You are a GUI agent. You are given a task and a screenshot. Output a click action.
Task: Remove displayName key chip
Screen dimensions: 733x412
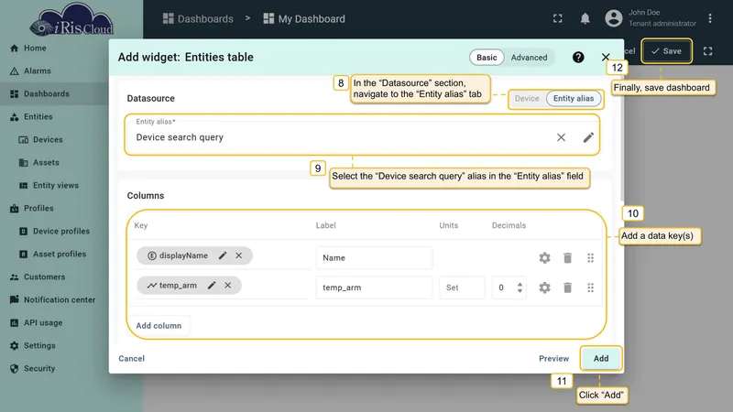point(239,255)
